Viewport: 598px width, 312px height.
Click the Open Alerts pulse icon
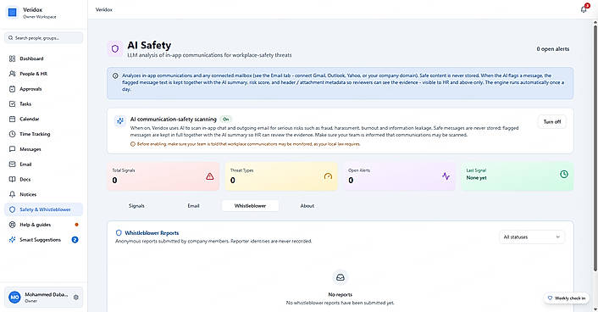(446, 176)
